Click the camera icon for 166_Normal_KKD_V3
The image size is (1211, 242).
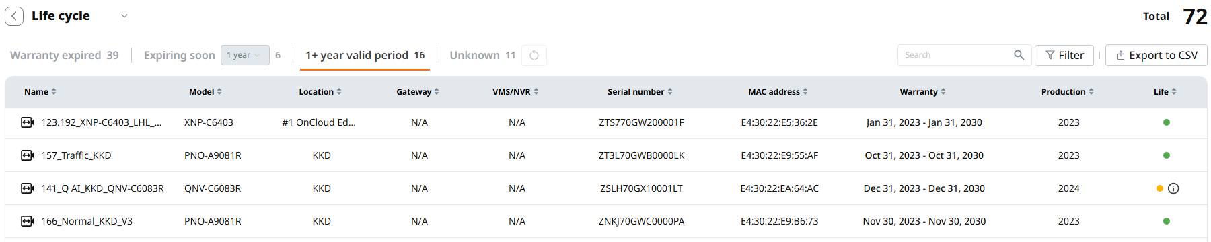point(28,221)
